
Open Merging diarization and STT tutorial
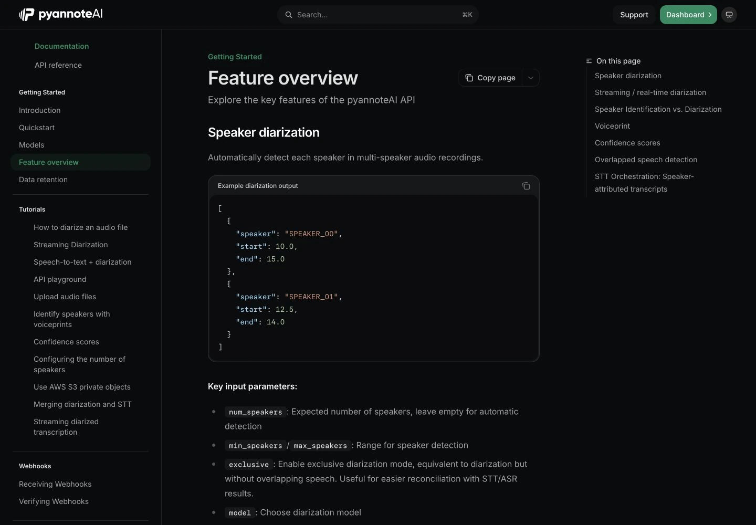82,404
